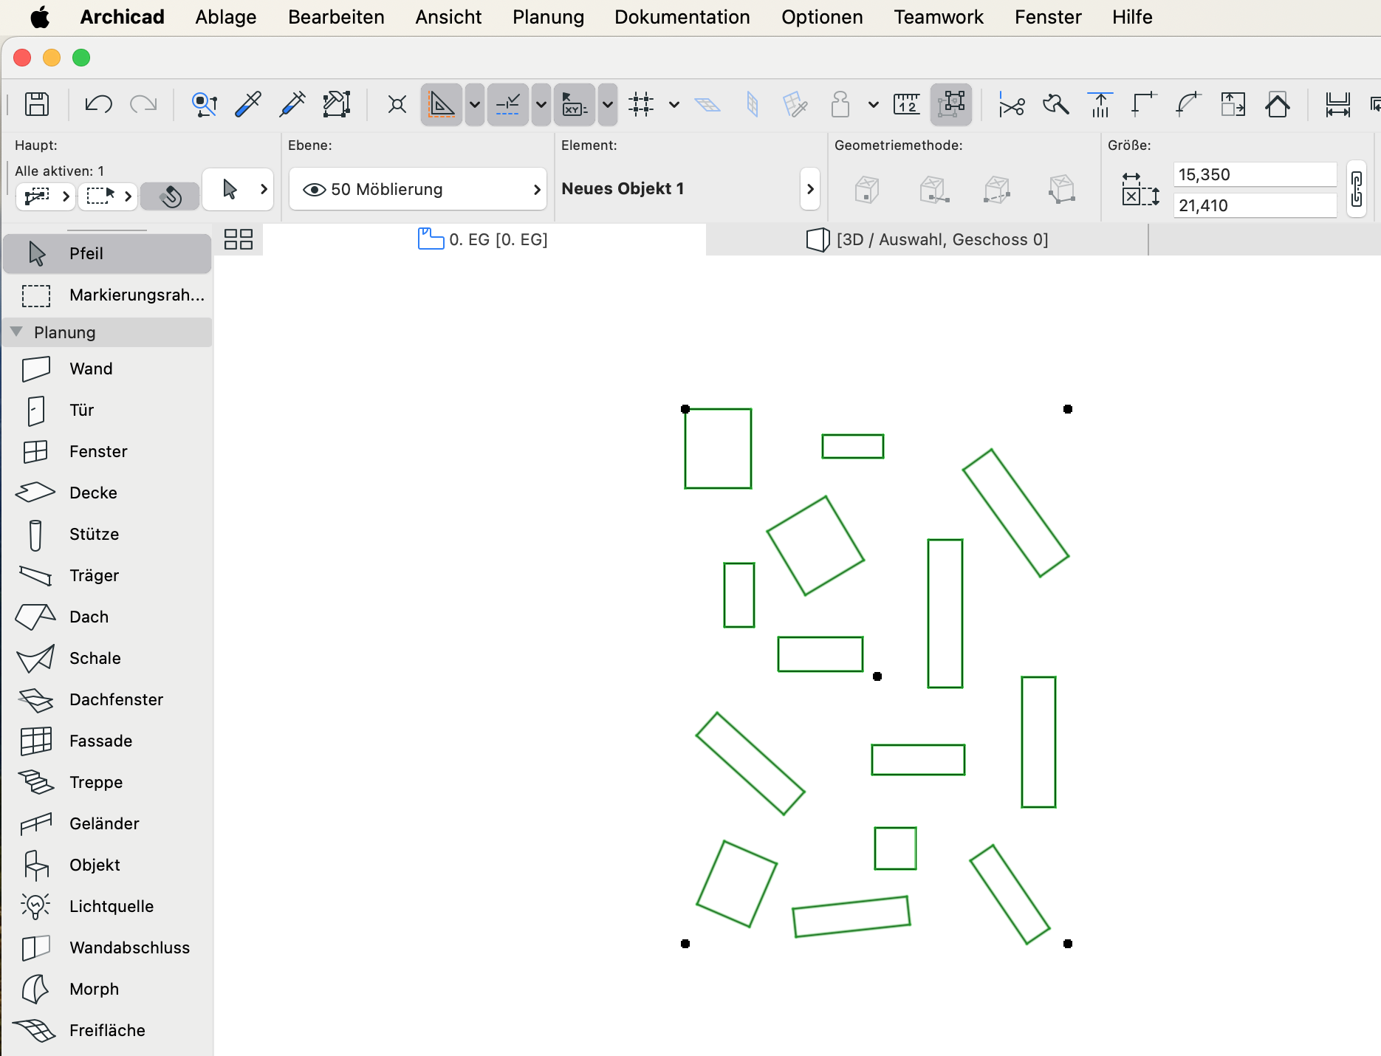Viewport: 1381px width, 1056px height.
Task: Open the Apple menu
Action: [x=40, y=17]
